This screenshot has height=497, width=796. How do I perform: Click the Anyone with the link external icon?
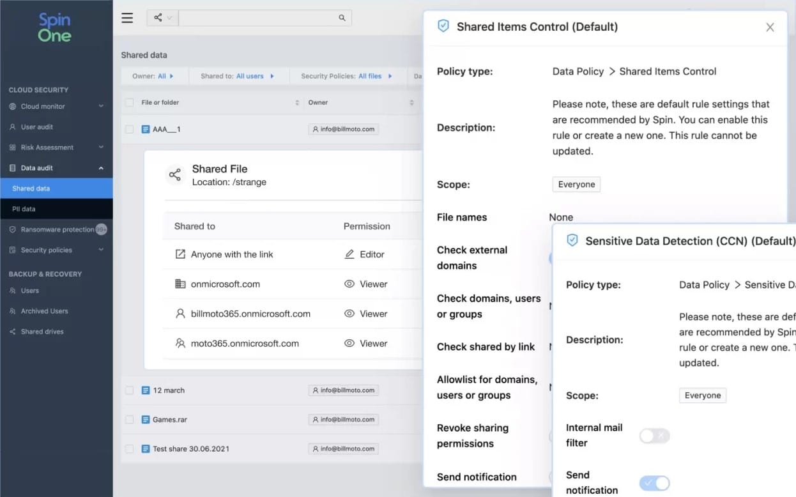[180, 254]
